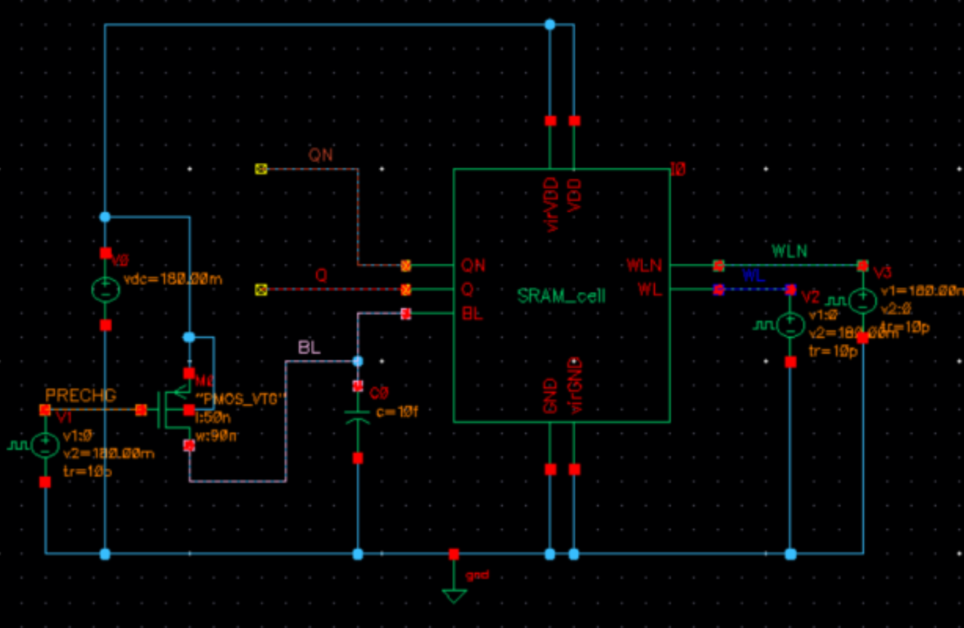
Task: Click the GND pin label inside SRAM_cell
Action: coord(550,396)
